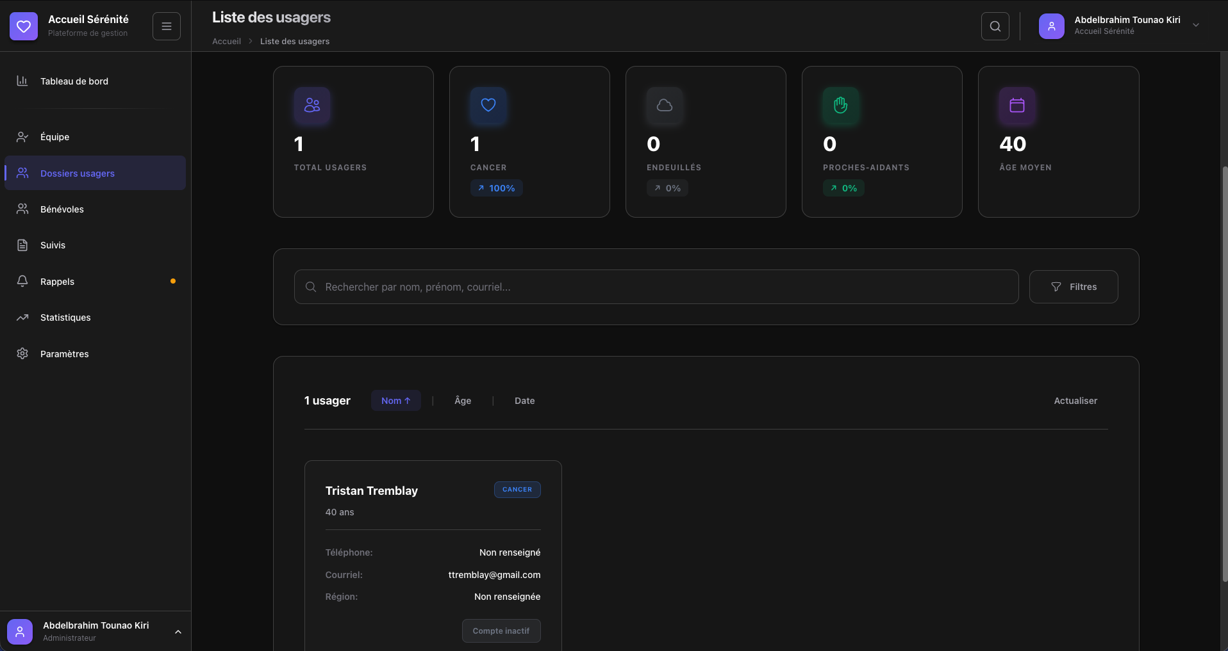Sort the usagers list by Âge

[x=463, y=401]
